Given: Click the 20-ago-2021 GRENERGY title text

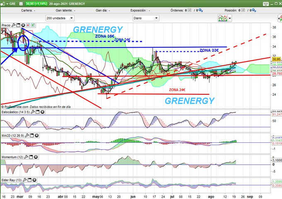Looking at the screenshot, I should point(67,4).
